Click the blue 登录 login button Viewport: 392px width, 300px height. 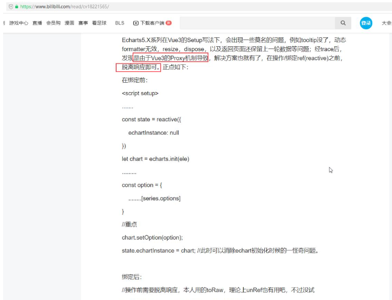click(x=366, y=23)
